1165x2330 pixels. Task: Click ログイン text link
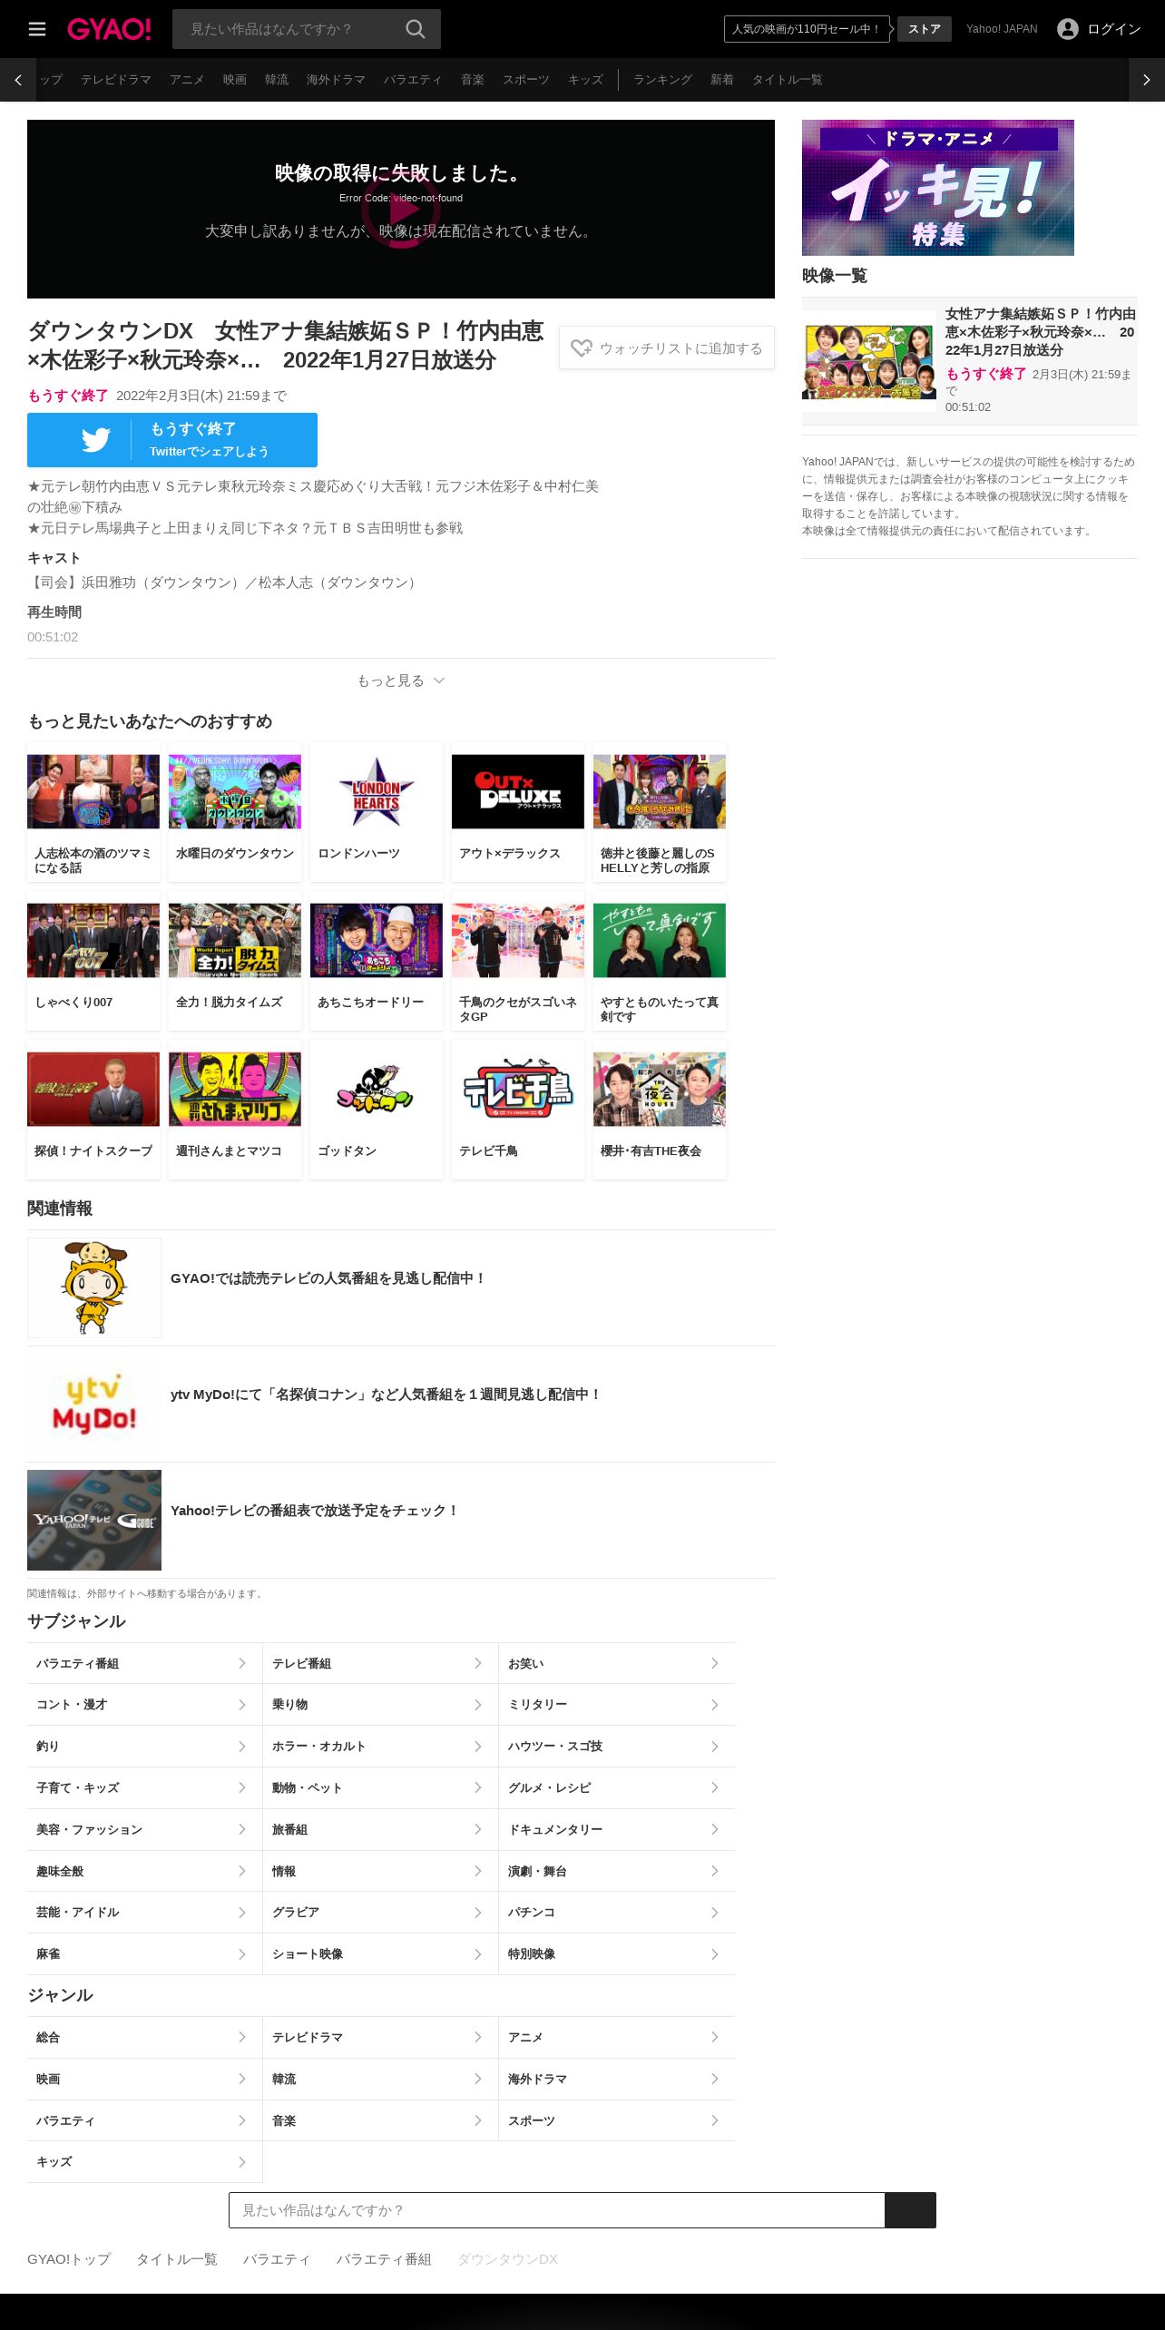(x=1114, y=29)
